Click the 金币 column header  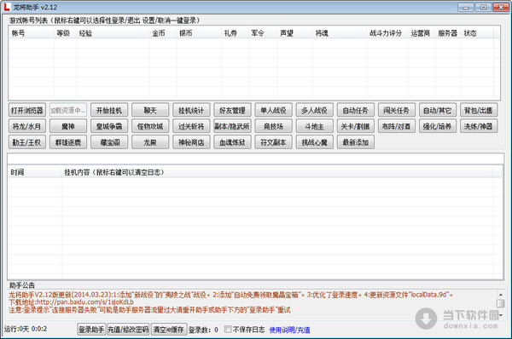point(163,33)
